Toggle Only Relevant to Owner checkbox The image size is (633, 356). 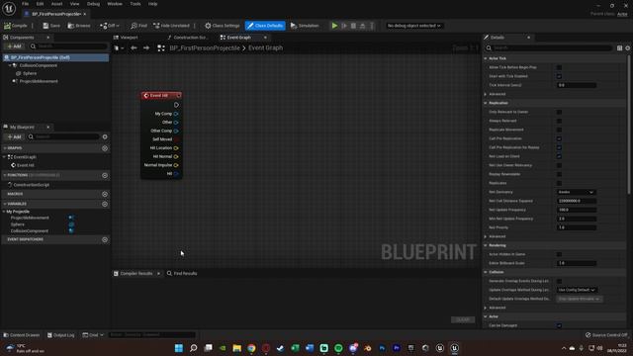[x=559, y=112]
